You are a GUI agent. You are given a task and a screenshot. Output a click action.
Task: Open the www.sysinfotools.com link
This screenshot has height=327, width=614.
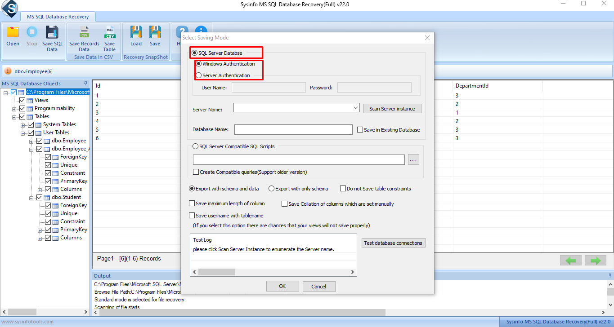coord(27,322)
